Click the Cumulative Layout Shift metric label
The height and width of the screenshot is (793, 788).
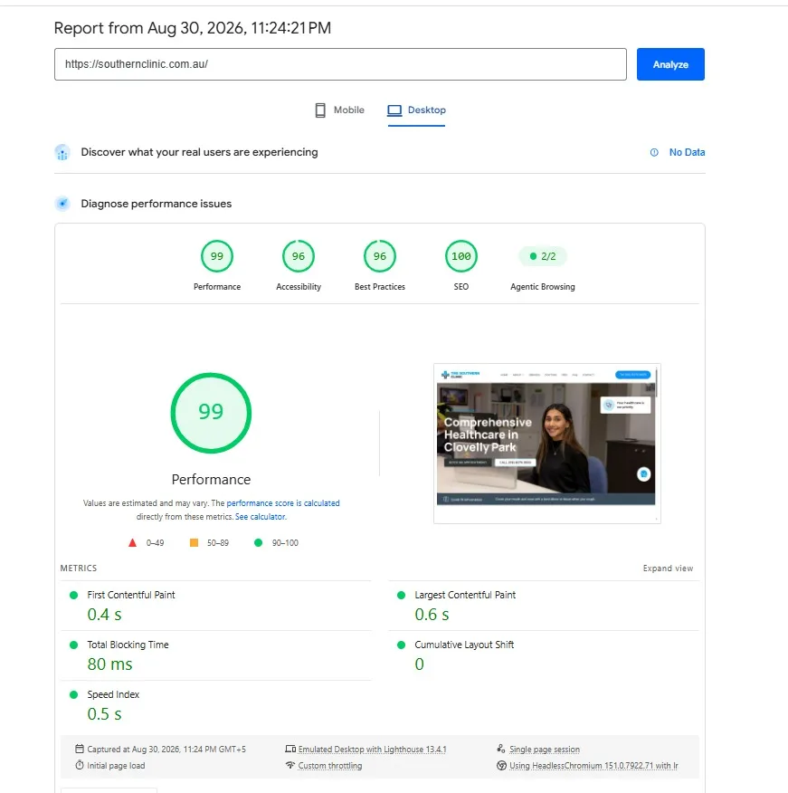[x=464, y=645]
